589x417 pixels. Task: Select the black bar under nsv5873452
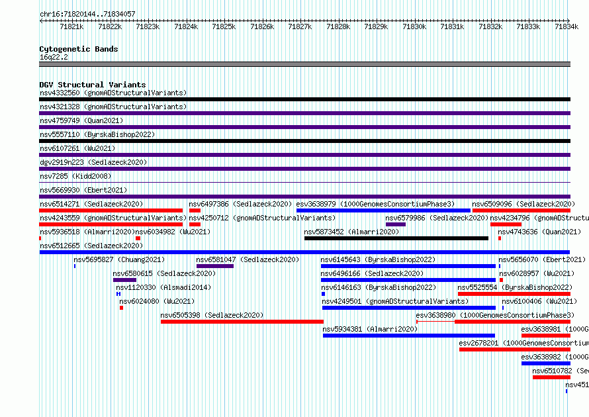pyautogui.click(x=396, y=238)
